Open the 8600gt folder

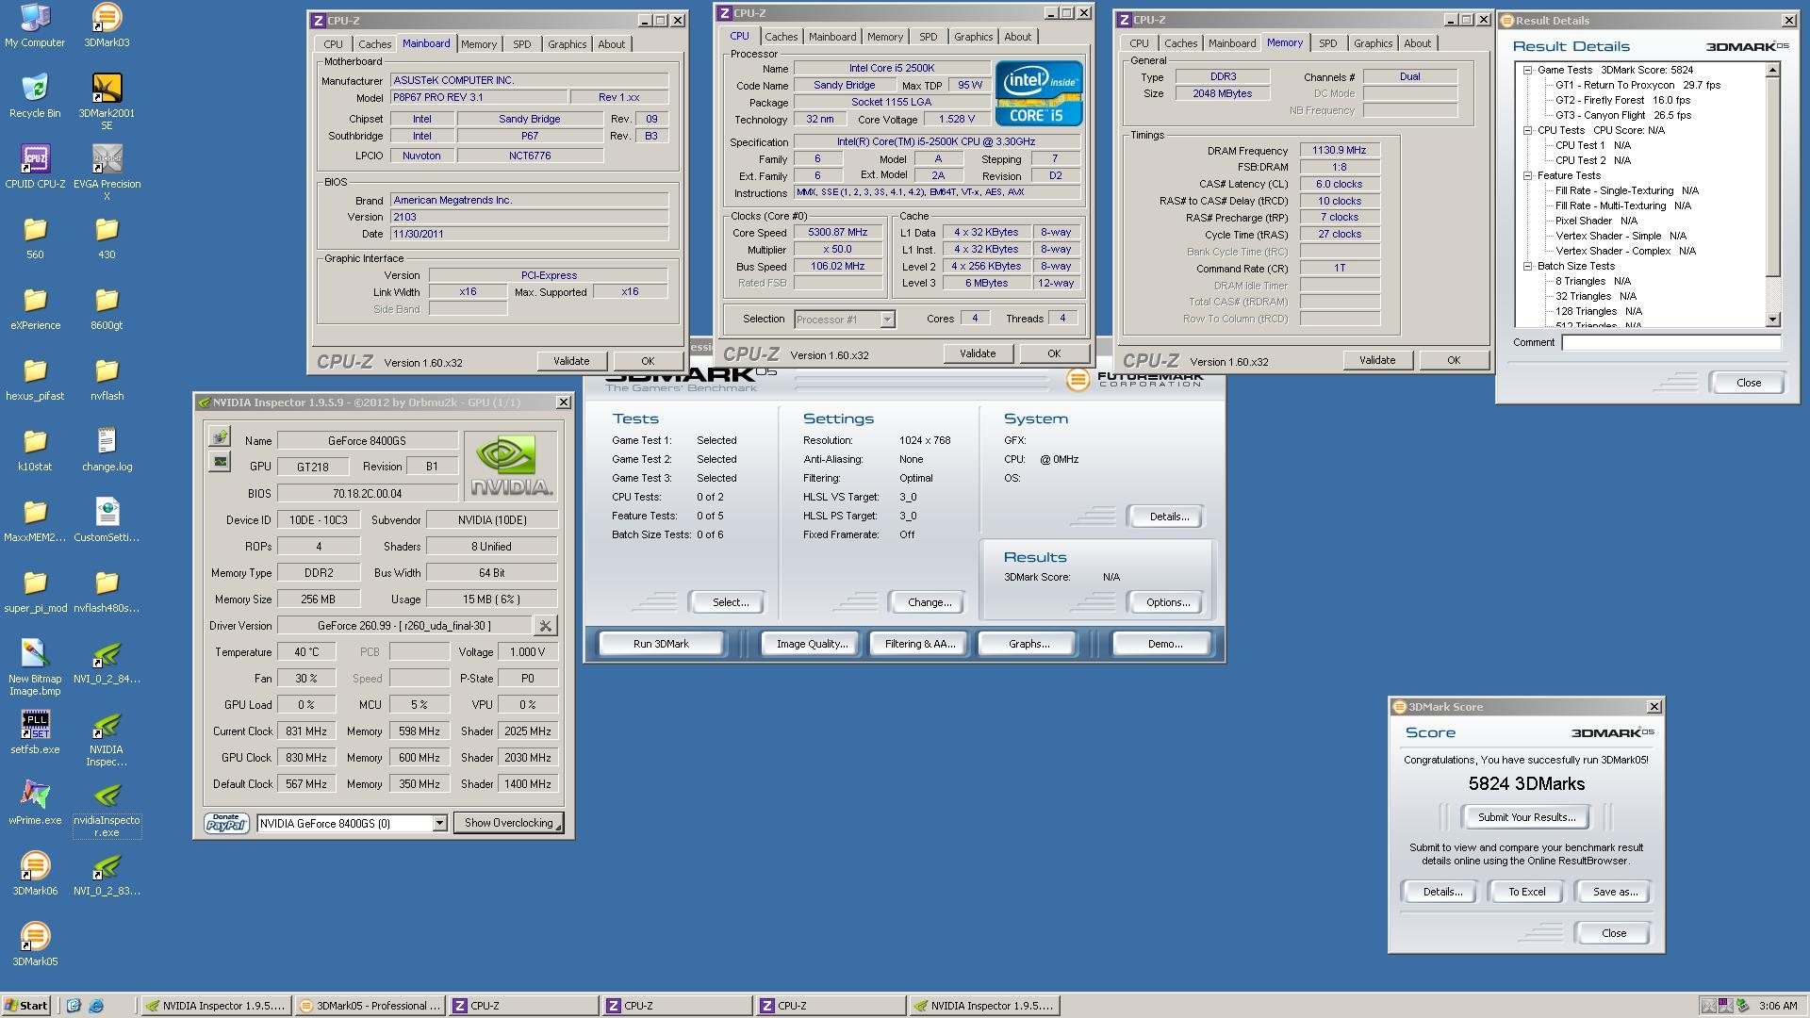[x=107, y=308]
